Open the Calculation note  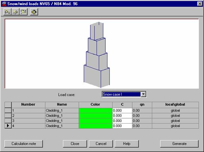click(24, 144)
